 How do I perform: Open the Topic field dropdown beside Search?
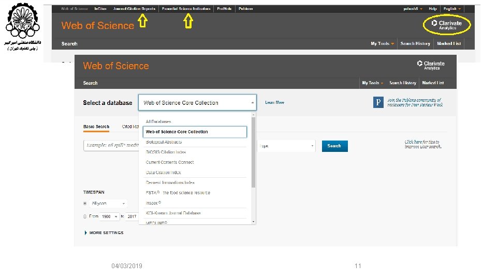pos(286,146)
